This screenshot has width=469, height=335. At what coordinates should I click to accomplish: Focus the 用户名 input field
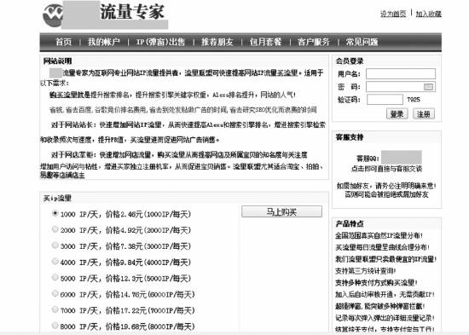click(401, 73)
